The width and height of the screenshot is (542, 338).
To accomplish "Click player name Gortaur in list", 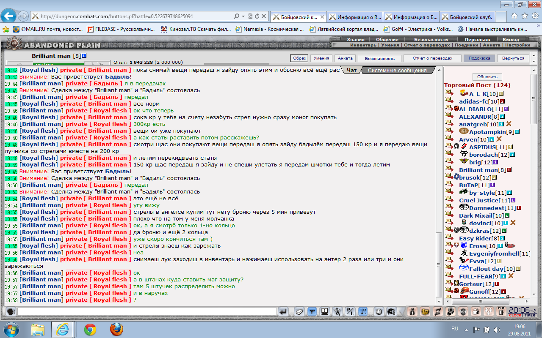I will tap(470, 284).
